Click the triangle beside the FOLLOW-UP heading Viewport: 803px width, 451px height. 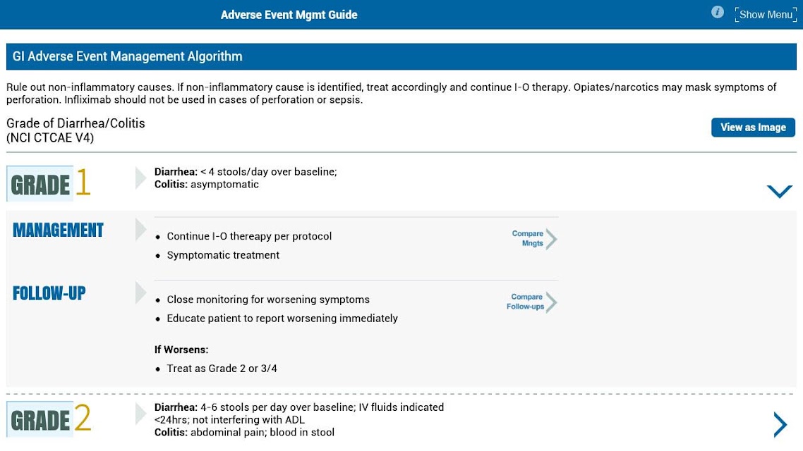pos(140,292)
